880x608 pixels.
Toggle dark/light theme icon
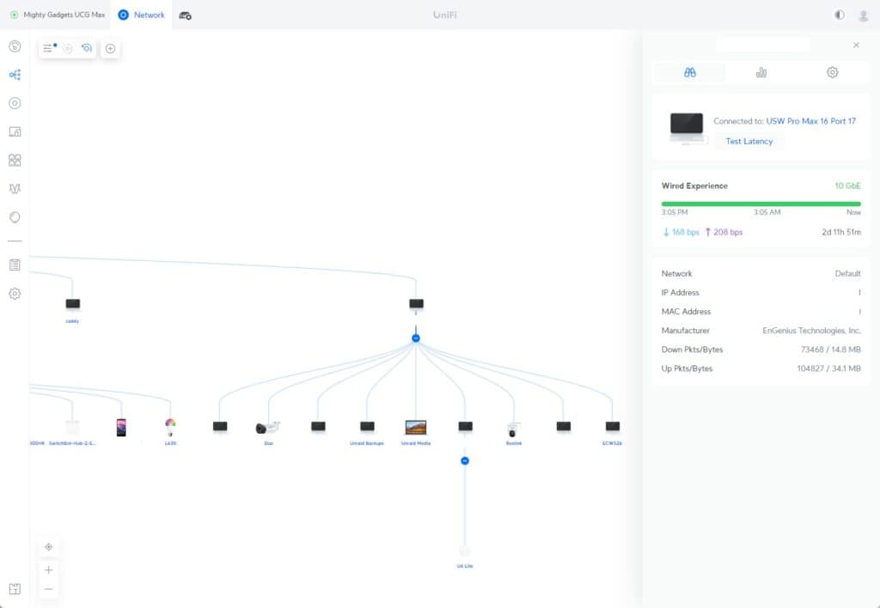tap(840, 15)
